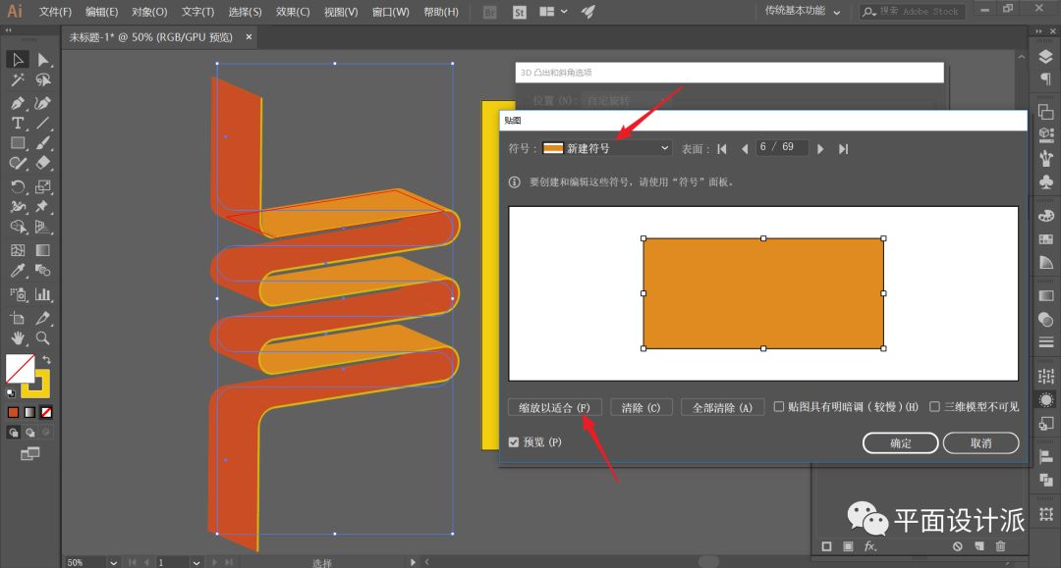
Task: Jump to last surface arrow
Action: click(843, 148)
